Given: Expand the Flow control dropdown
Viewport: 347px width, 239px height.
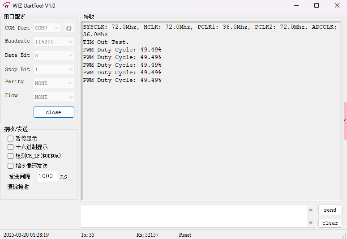Looking at the screenshot, I should click(x=54, y=97).
